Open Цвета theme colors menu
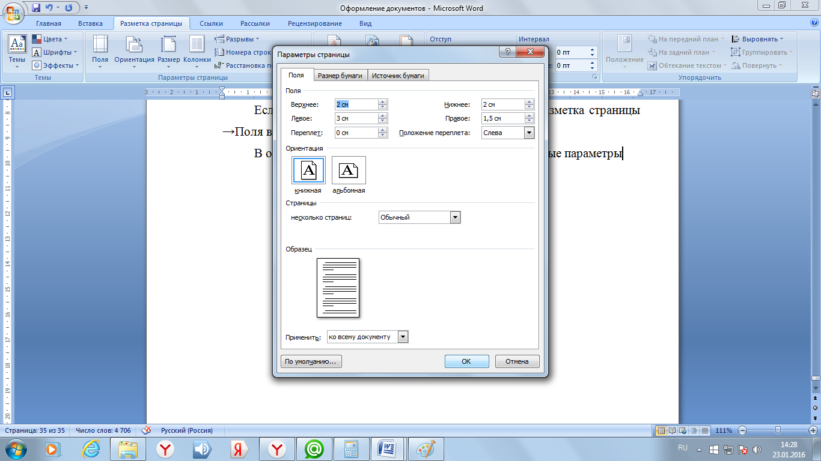The width and height of the screenshot is (821, 461). click(50, 39)
